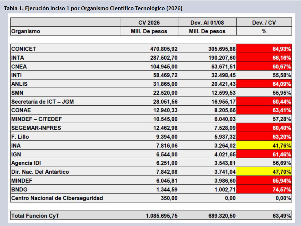Click 'Total Función CyT' row label

click(x=35, y=216)
